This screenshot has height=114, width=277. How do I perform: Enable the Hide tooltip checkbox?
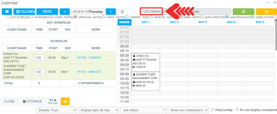pyautogui.click(x=213, y=110)
